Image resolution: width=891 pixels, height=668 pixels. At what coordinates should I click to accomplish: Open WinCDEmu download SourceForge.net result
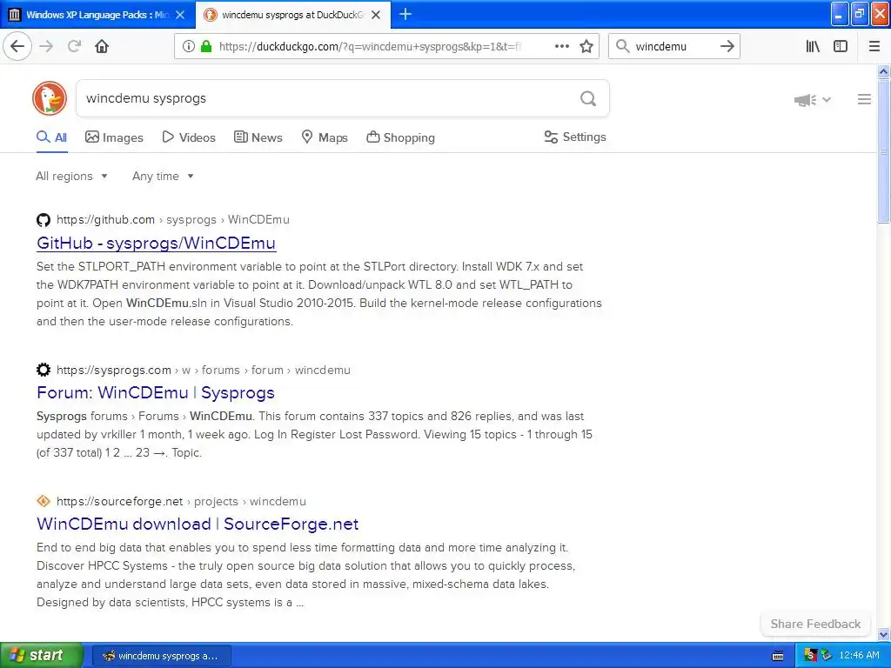(198, 524)
